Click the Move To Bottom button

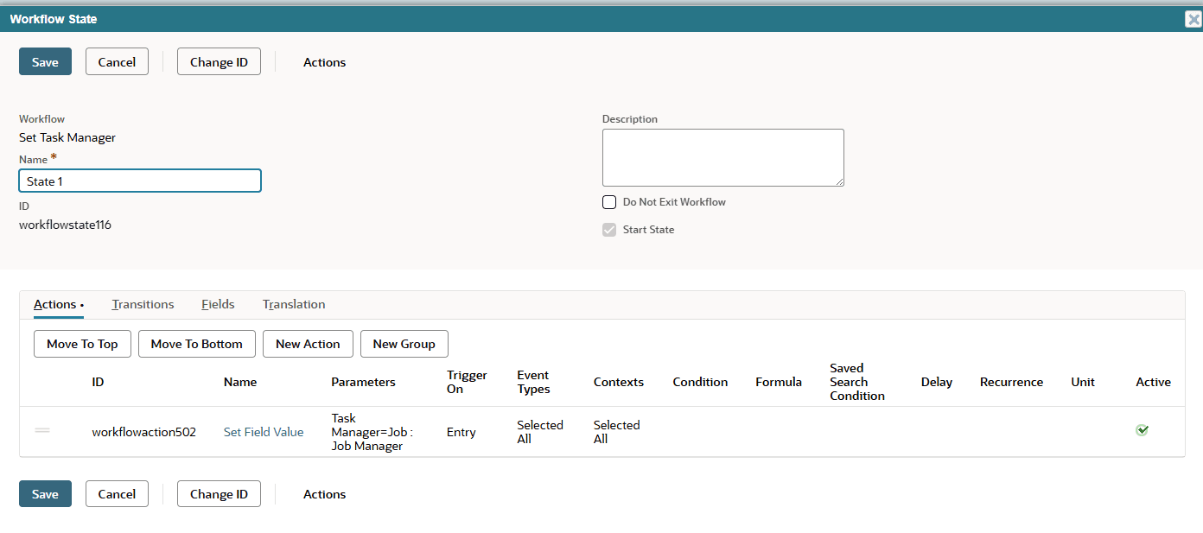pyautogui.click(x=197, y=344)
